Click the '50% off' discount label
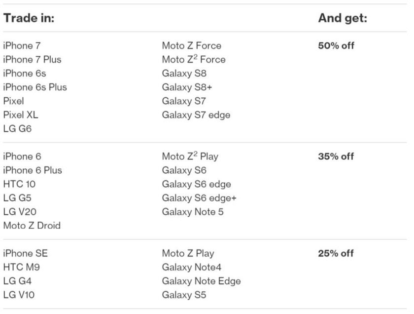The image size is (414, 314). pyautogui.click(x=336, y=45)
